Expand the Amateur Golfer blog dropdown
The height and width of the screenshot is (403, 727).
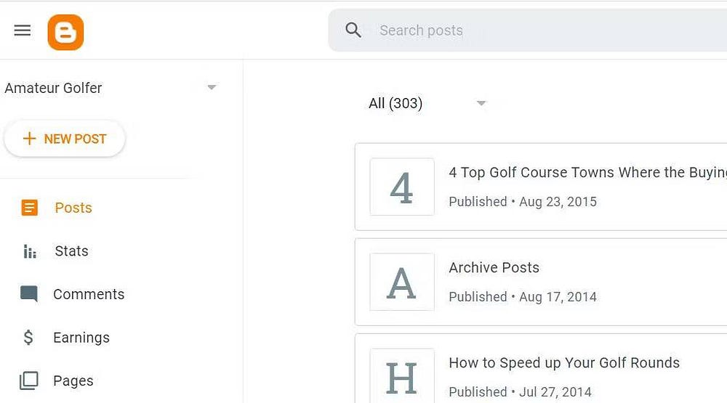tap(212, 88)
